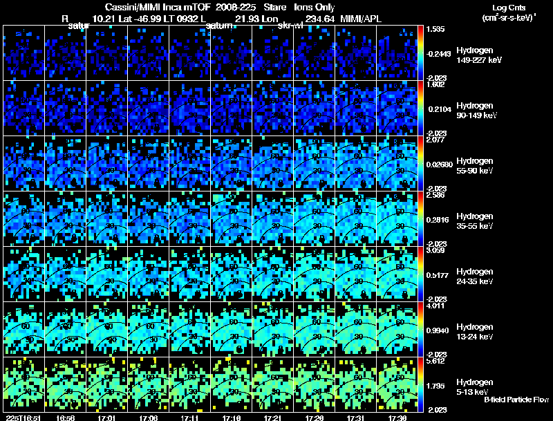Select the L value 21.93

point(245,19)
